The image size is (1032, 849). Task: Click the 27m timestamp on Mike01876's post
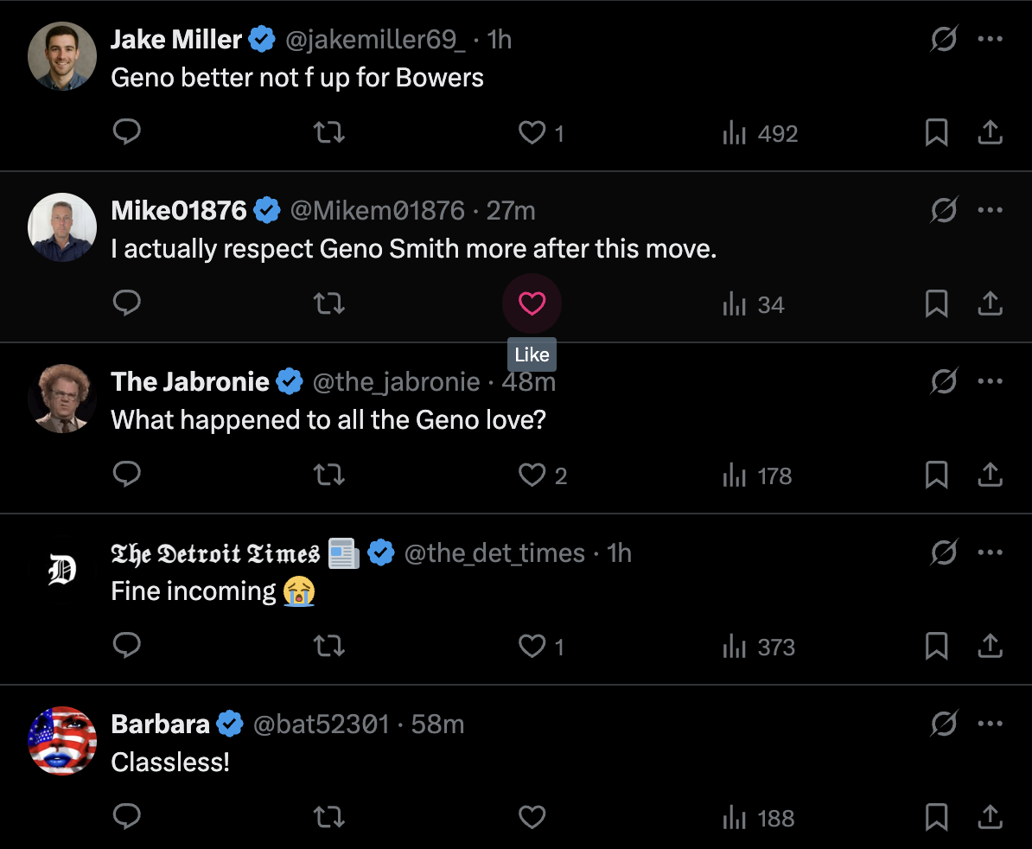pos(511,210)
